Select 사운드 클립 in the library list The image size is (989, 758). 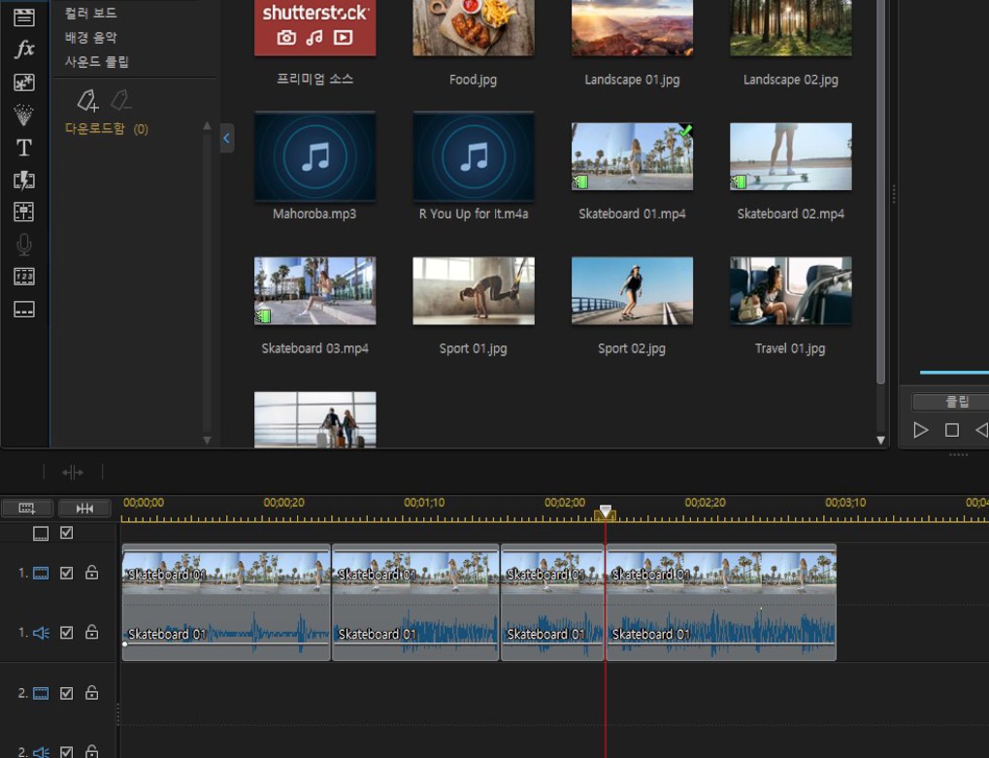[96, 61]
